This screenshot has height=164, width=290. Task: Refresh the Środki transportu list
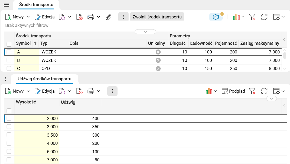pyautogui.click(x=264, y=17)
